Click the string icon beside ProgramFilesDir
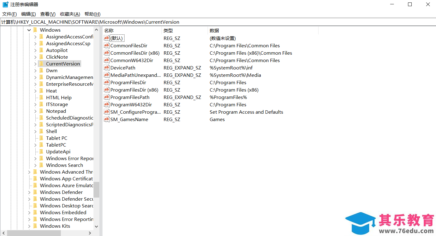This screenshot has width=436, height=236. (x=106, y=82)
